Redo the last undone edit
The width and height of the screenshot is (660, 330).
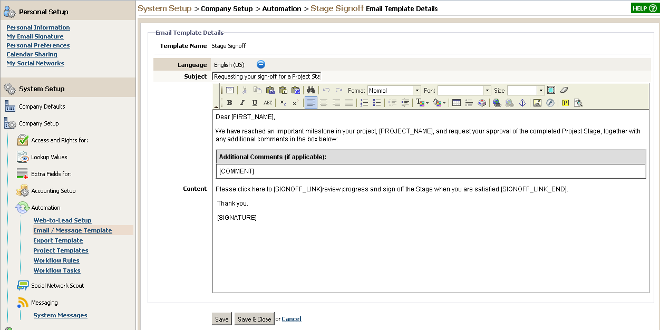click(x=339, y=90)
